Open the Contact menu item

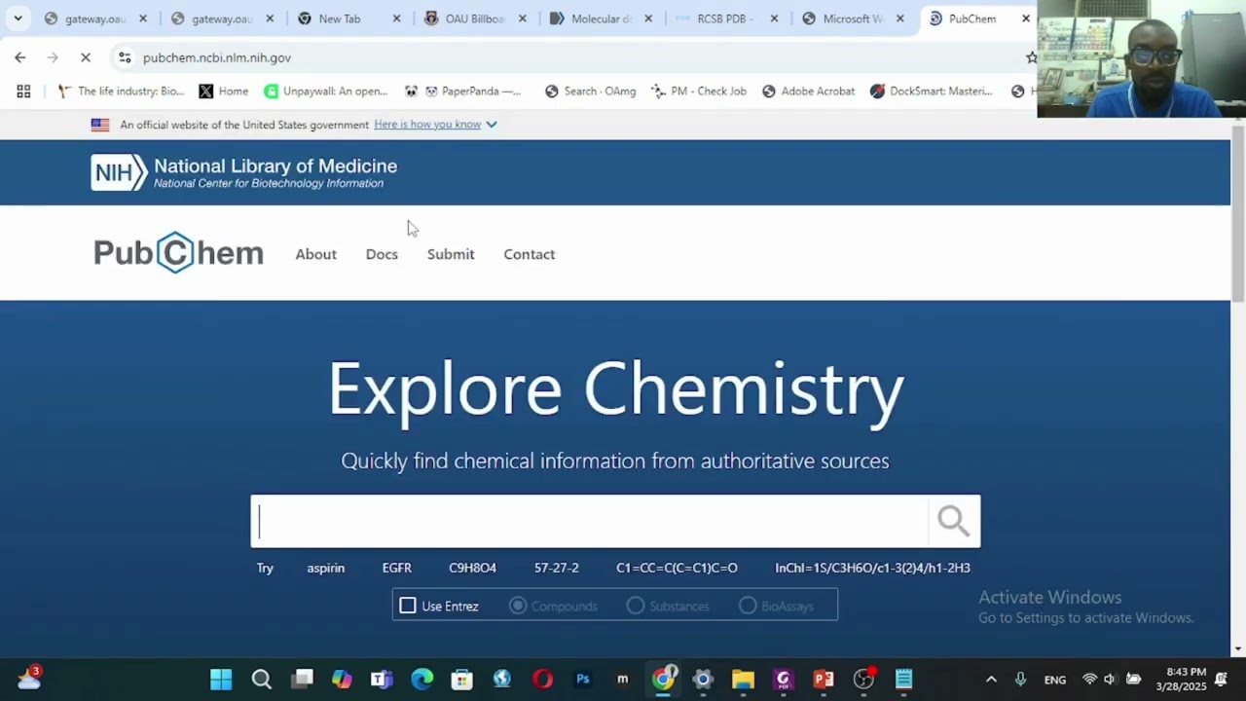(x=530, y=254)
